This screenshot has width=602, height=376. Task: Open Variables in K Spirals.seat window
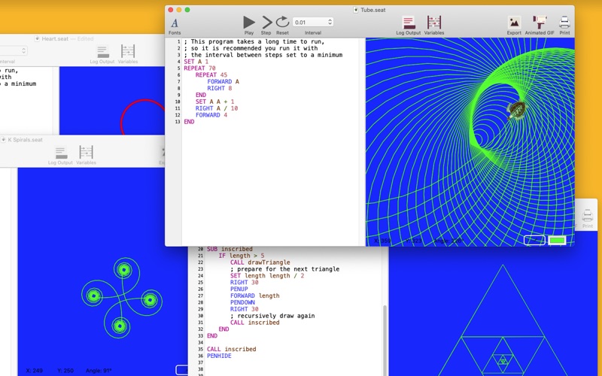(x=86, y=156)
